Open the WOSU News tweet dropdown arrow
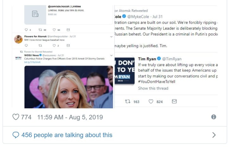The height and width of the screenshot is (147, 233). tap(111, 55)
